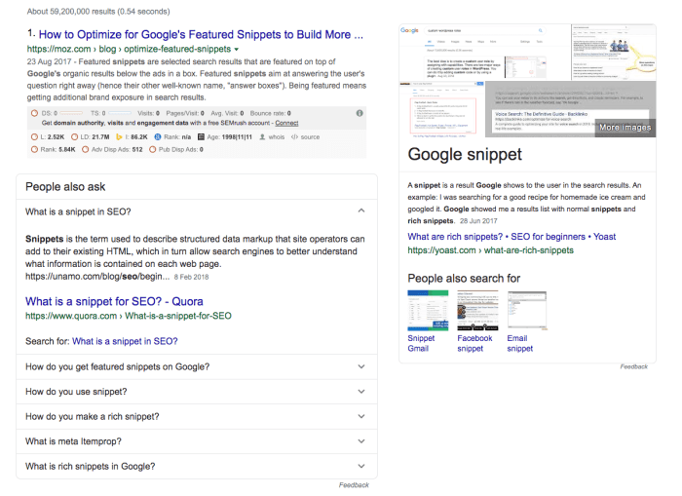Click the SEMrush icon next to LD: 21.7M
Image resolution: width=682 pixels, height=496 pixels.
(x=74, y=137)
